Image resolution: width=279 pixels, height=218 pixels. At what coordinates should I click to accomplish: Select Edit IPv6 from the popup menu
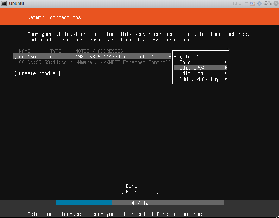(x=192, y=73)
